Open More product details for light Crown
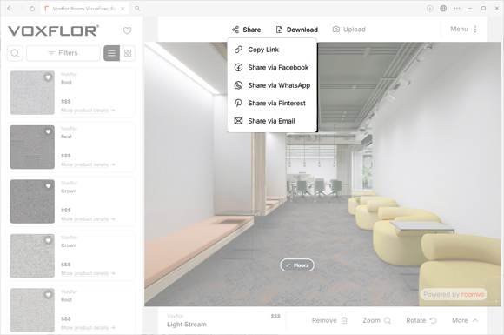 (x=88, y=273)
